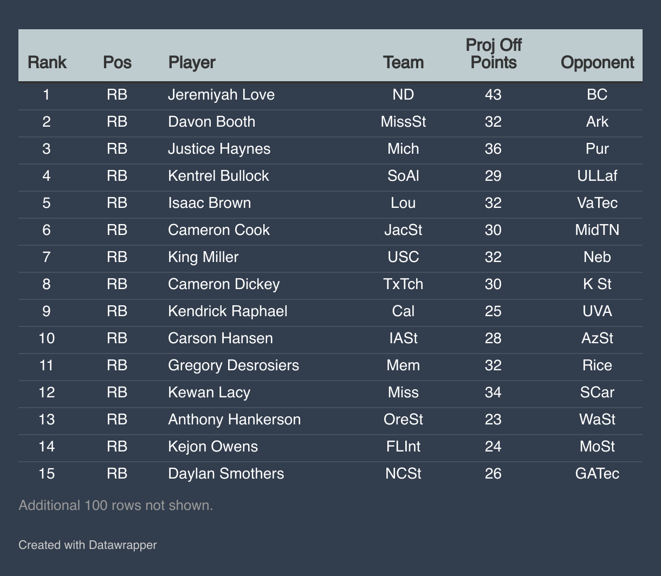Select Kewan Lacy row name
661x576 pixels.
click(x=209, y=392)
